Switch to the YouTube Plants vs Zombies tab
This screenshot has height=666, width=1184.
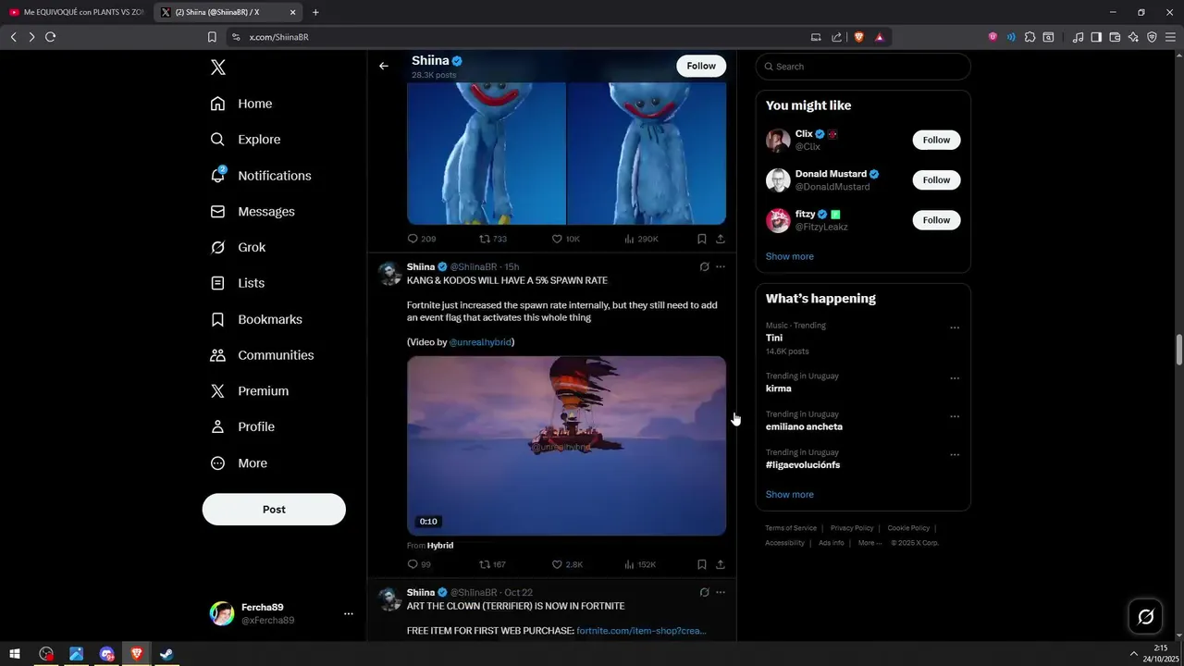tap(76, 12)
